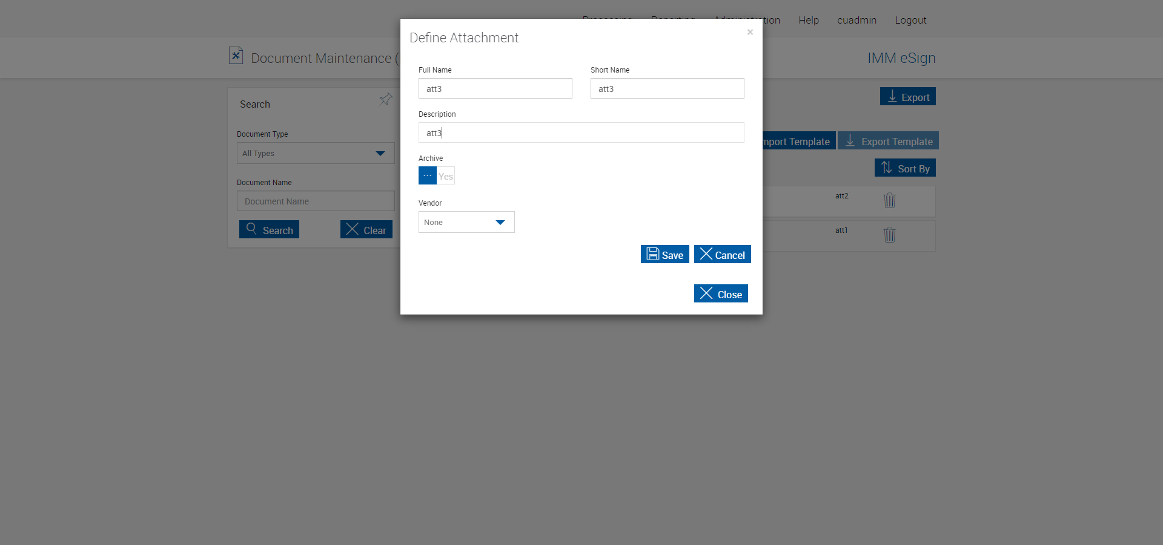Click the Yes side of Archive toggle

[446, 176]
